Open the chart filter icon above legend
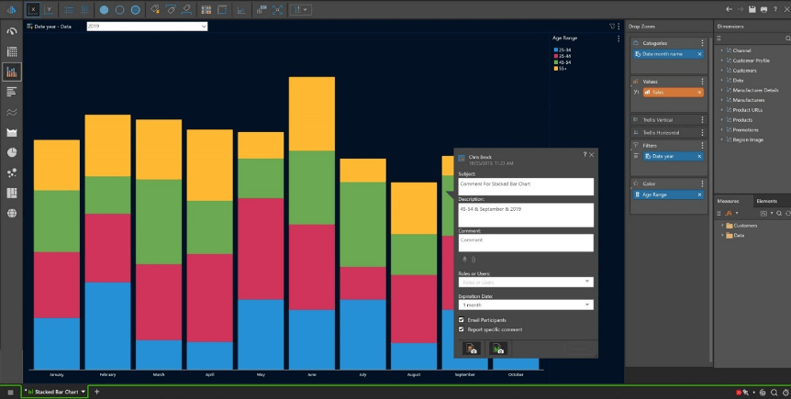 612,27
